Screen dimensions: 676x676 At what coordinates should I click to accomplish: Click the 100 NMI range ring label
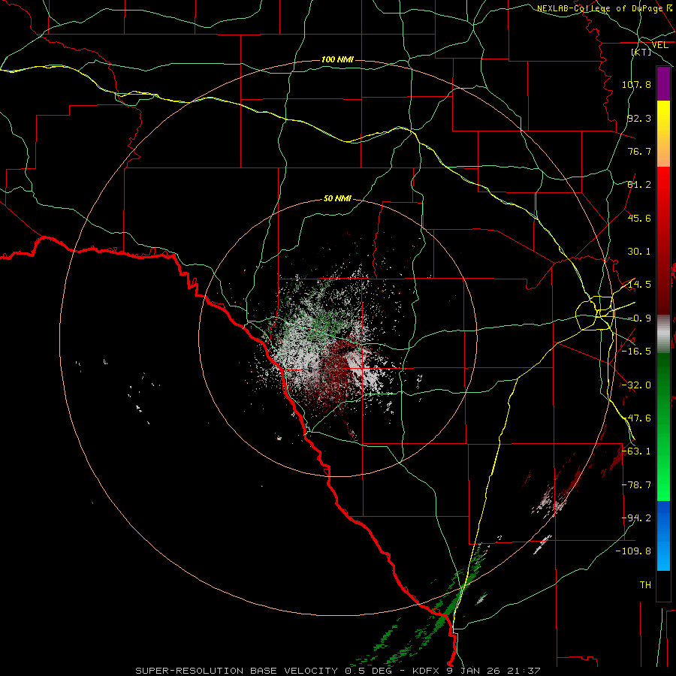point(337,59)
